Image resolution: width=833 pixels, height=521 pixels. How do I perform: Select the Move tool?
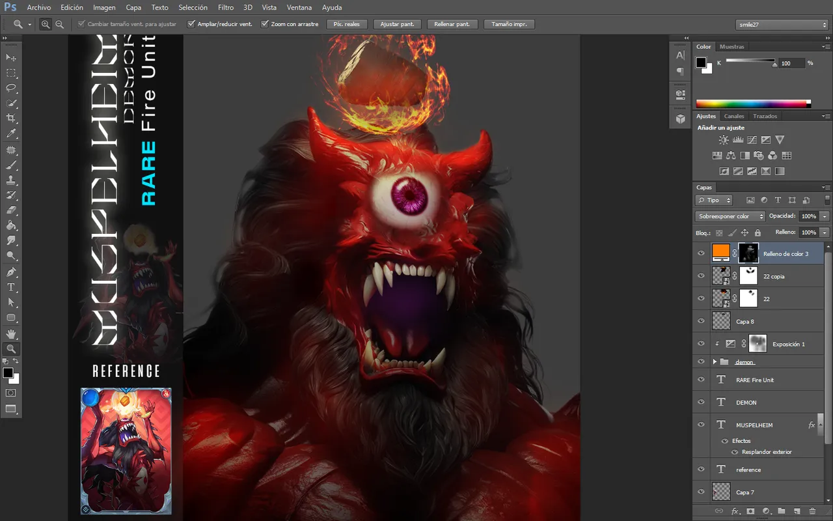(x=11, y=58)
